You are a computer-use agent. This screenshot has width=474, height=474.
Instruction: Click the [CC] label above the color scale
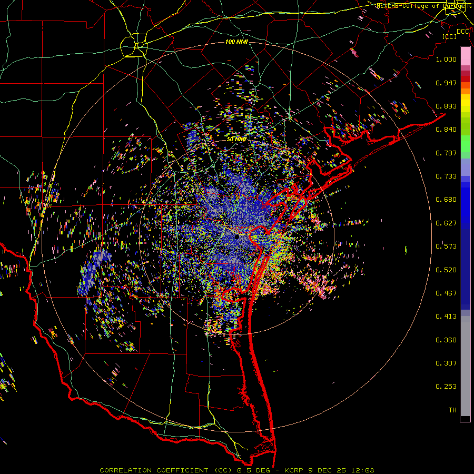tap(450, 36)
